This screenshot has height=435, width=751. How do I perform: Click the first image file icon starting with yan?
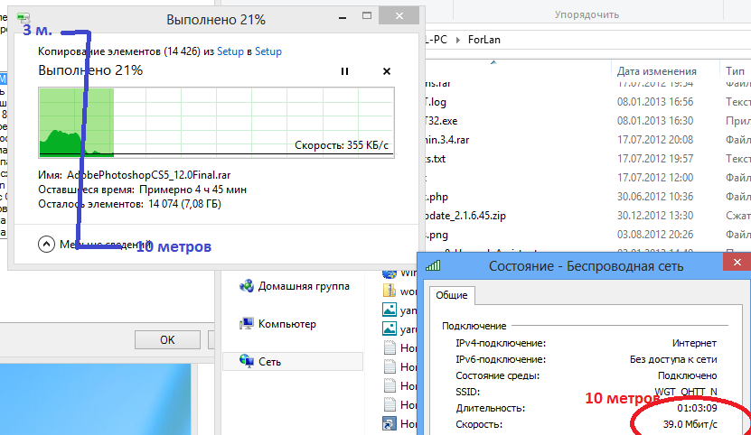click(390, 310)
